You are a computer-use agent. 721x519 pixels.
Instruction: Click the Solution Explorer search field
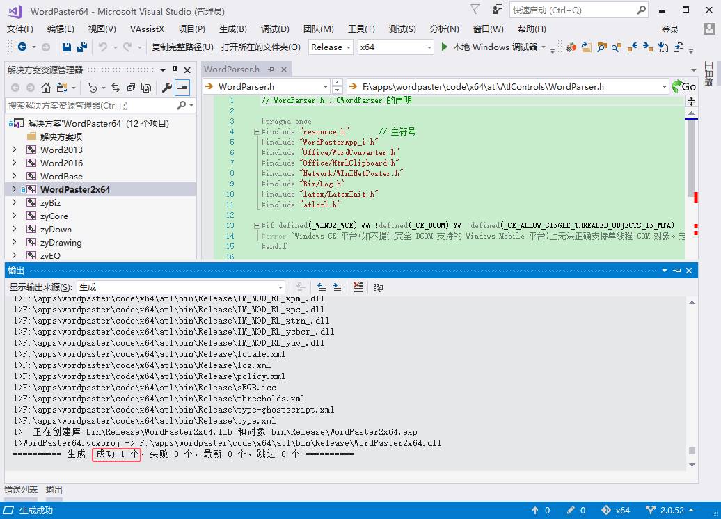[90, 105]
